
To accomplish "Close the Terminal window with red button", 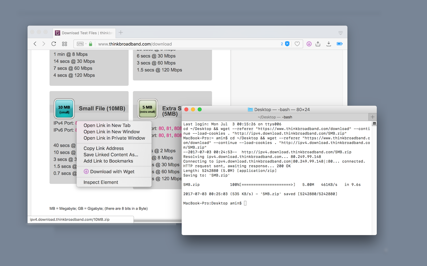I will point(186,109).
